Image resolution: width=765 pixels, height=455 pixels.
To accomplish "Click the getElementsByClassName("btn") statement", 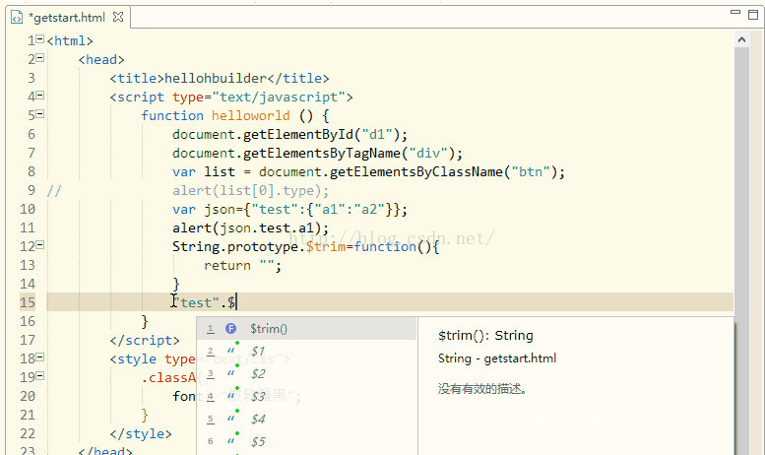I will (x=368, y=171).
